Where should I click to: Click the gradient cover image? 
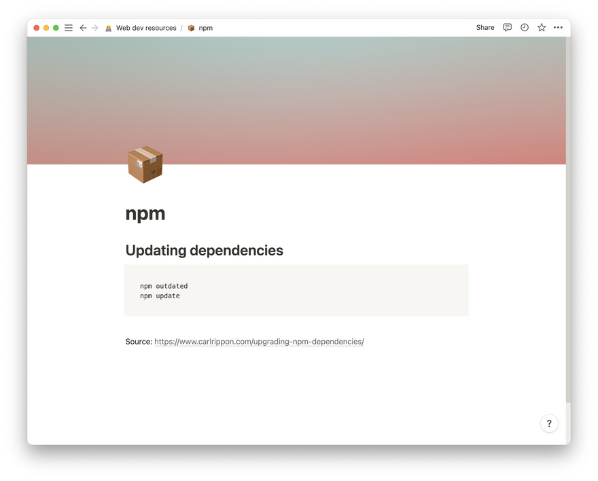pyautogui.click(x=296, y=95)
